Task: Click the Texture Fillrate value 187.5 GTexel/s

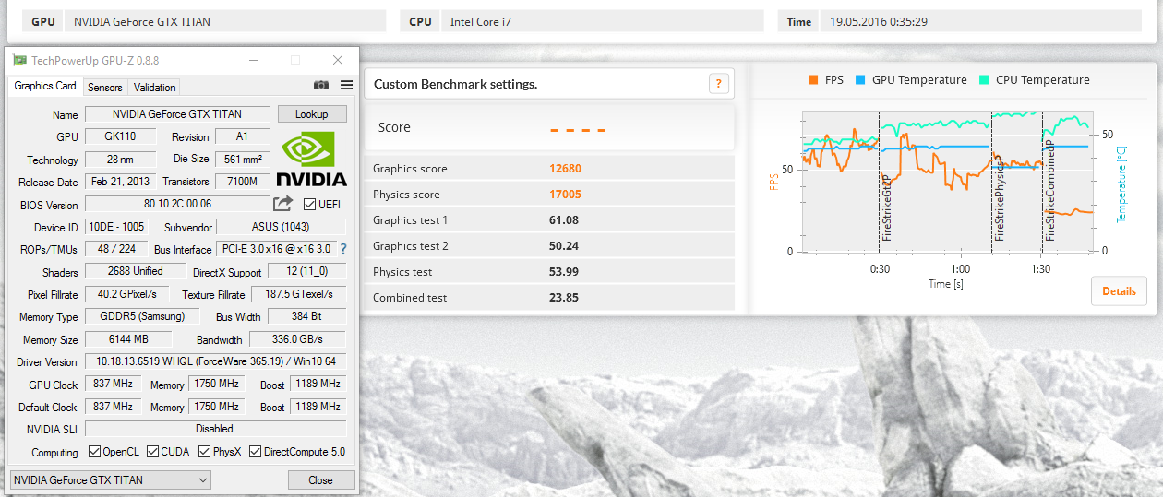Action: click(297, 294)
